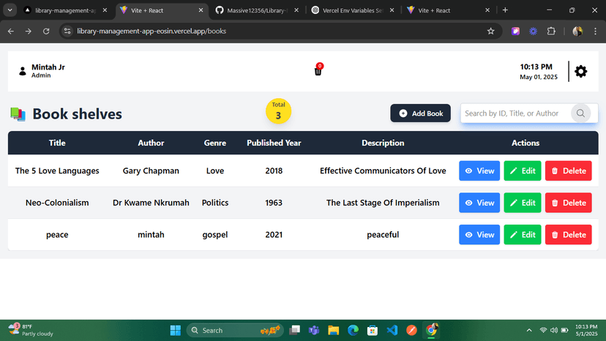Go forward in browser history
606x341 pixels.
[x=29, y=31]
